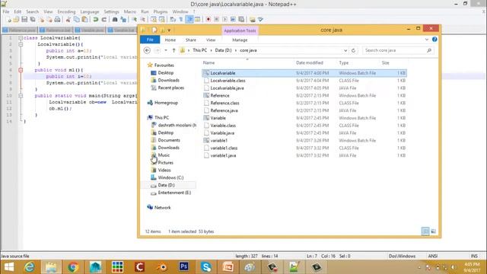Expand the address bar history dropdown

(345, 50)
